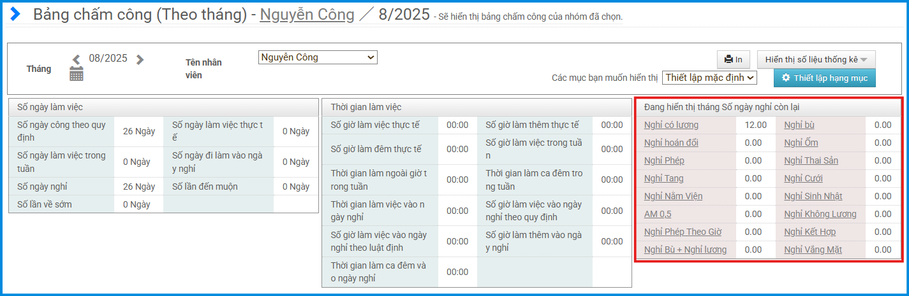Viewport: 909px width, 296px height.
Task: Open the Tên nhân viên employee dropdown
Action: (318, 58)
